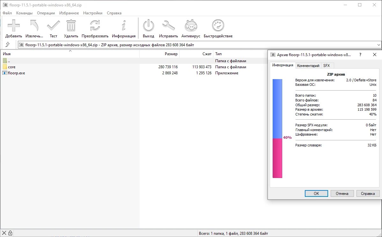The image size is (382, 237).
Task: Click the Исправить (Repair) wrench icon
Action: (x=168, y=28)
